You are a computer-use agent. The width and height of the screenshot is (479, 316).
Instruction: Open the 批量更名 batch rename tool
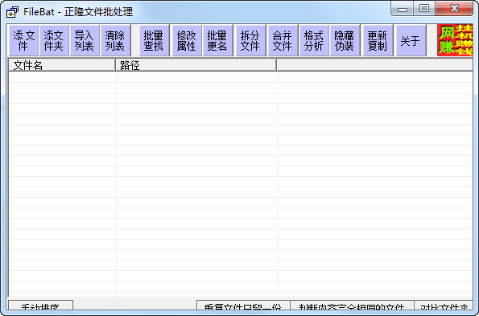pyautogui.click(x=217, y=40)
